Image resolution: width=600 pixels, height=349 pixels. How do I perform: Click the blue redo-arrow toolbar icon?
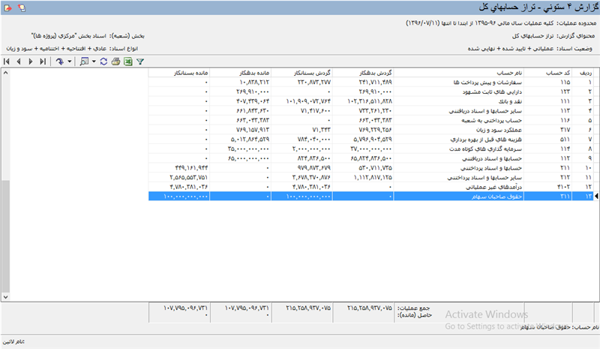pos(59,61)
